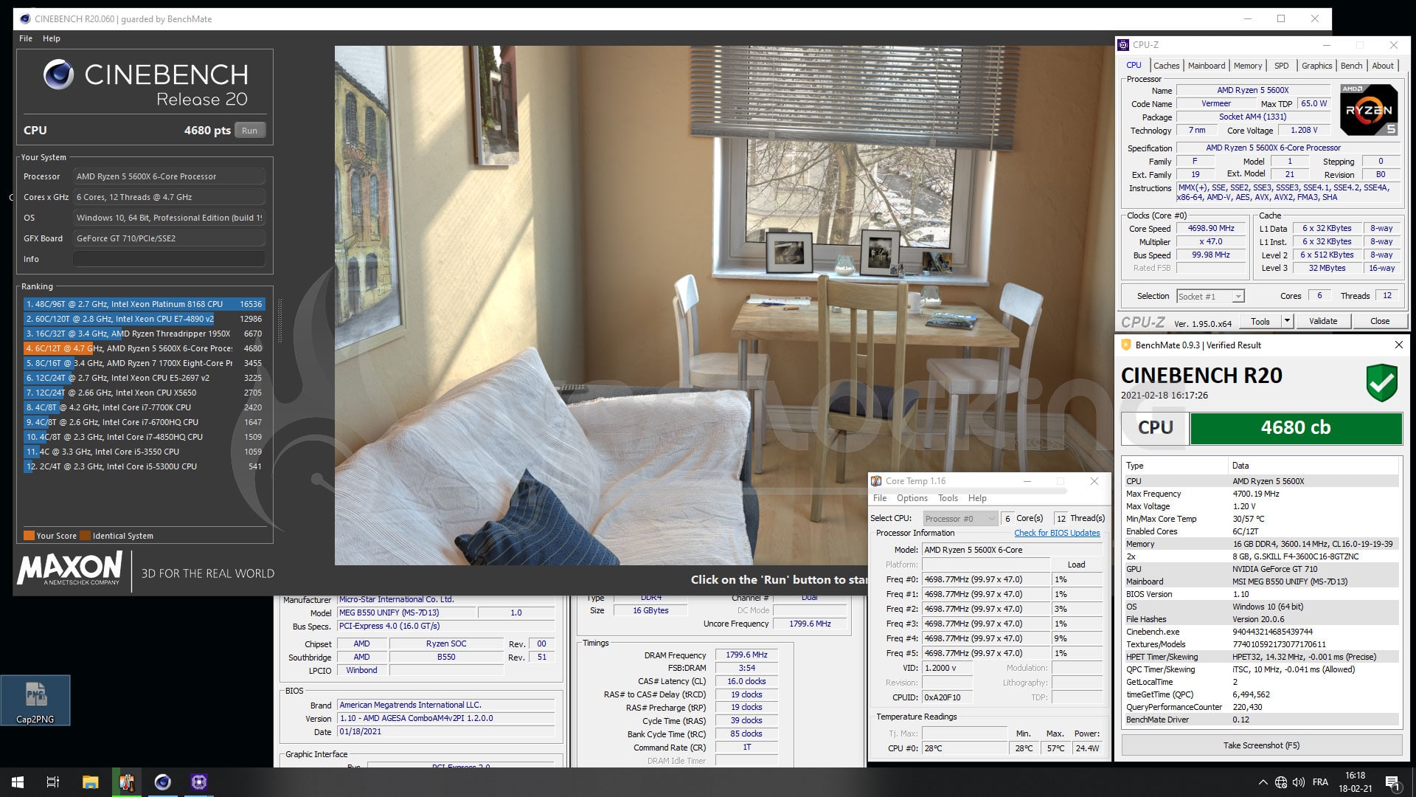Click the green 4680 cb score bar
This screenshot has width=1416, height=797.
click(1296, 428)
